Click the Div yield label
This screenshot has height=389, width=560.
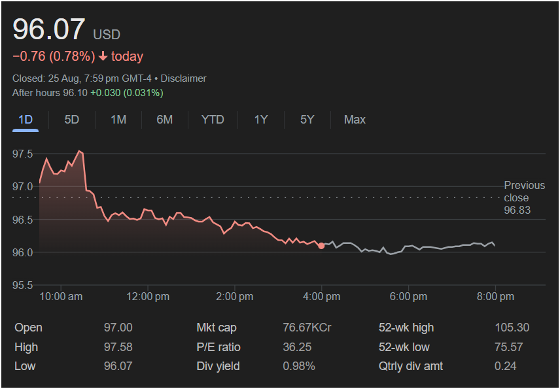click(x=218, y=366)
